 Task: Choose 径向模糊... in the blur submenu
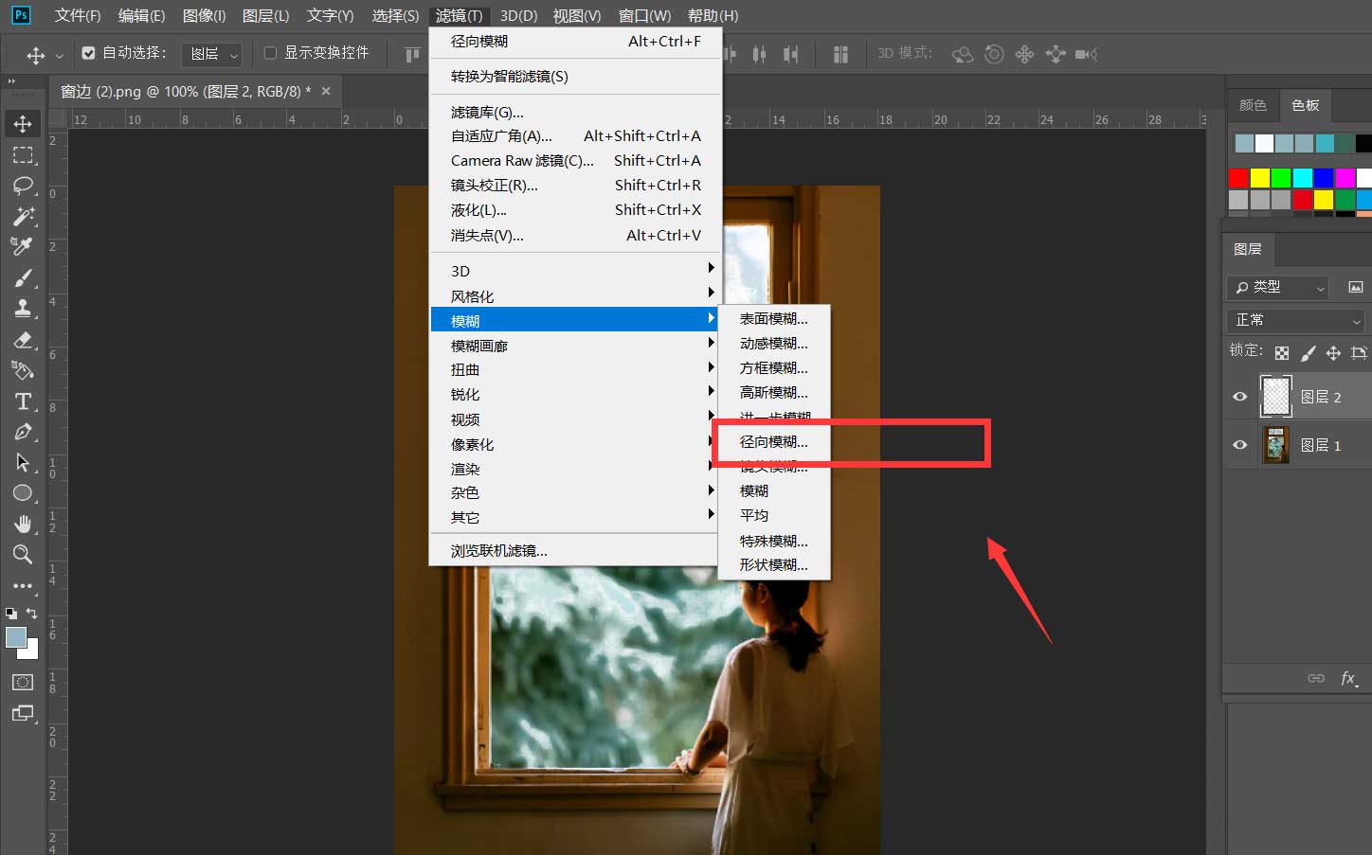(x=774, y=442)
